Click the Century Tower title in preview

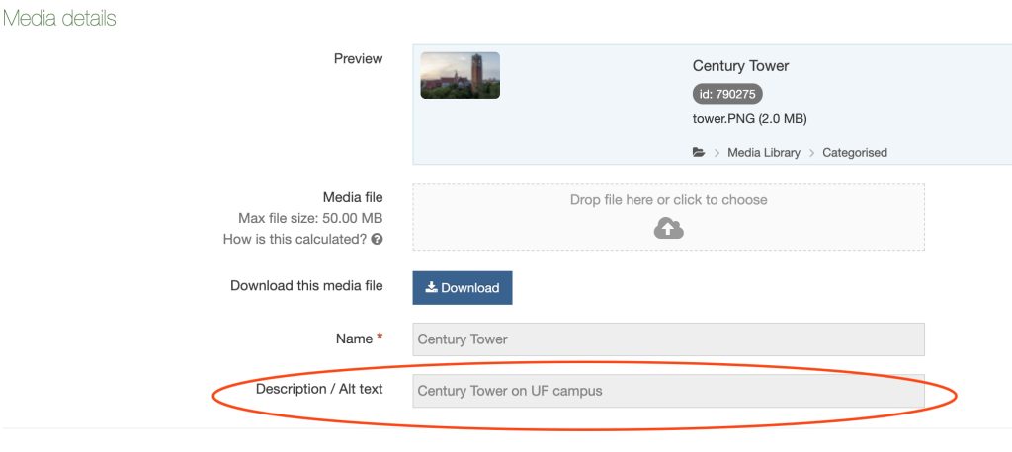pos(740,66)
